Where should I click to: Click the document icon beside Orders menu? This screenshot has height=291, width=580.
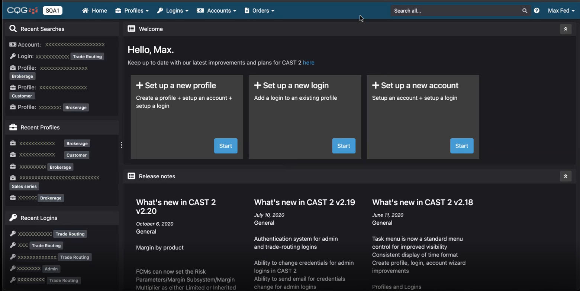246,11
